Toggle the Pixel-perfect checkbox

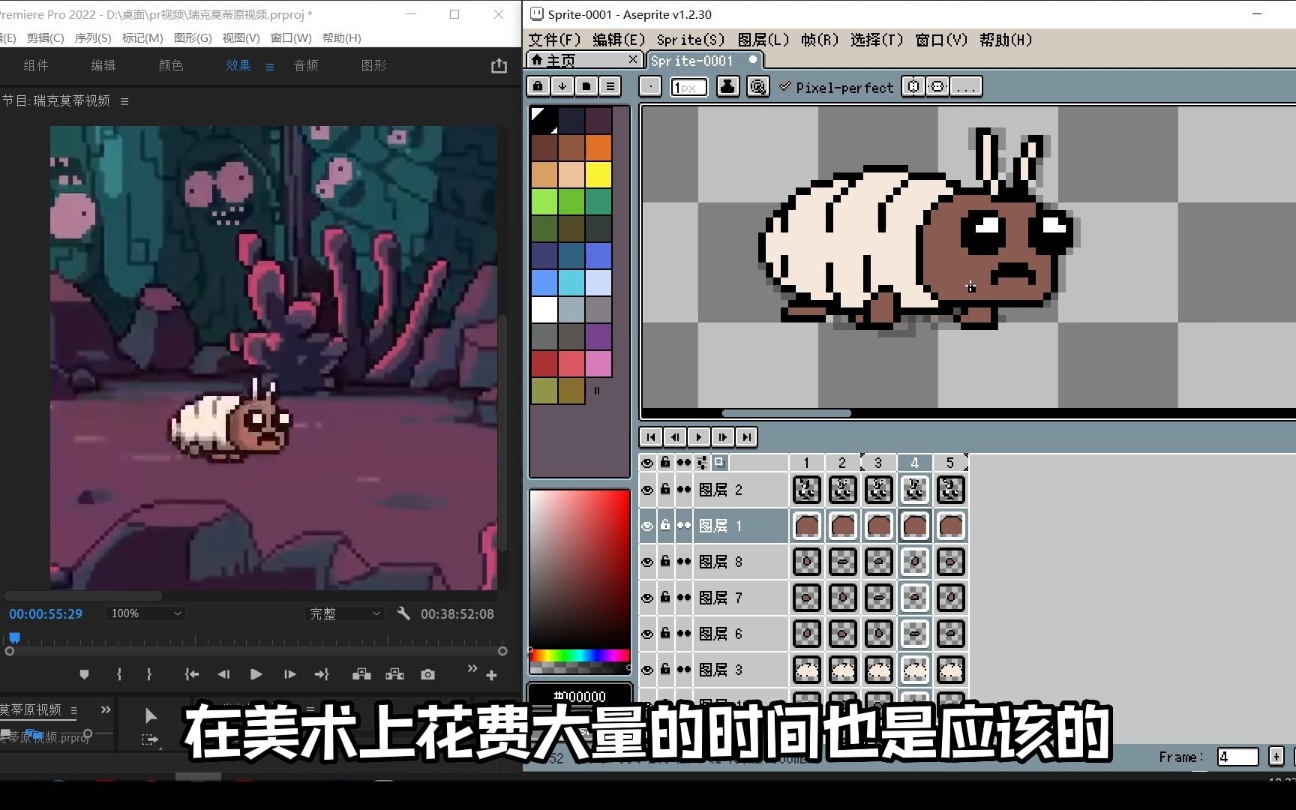click(785, 87)
